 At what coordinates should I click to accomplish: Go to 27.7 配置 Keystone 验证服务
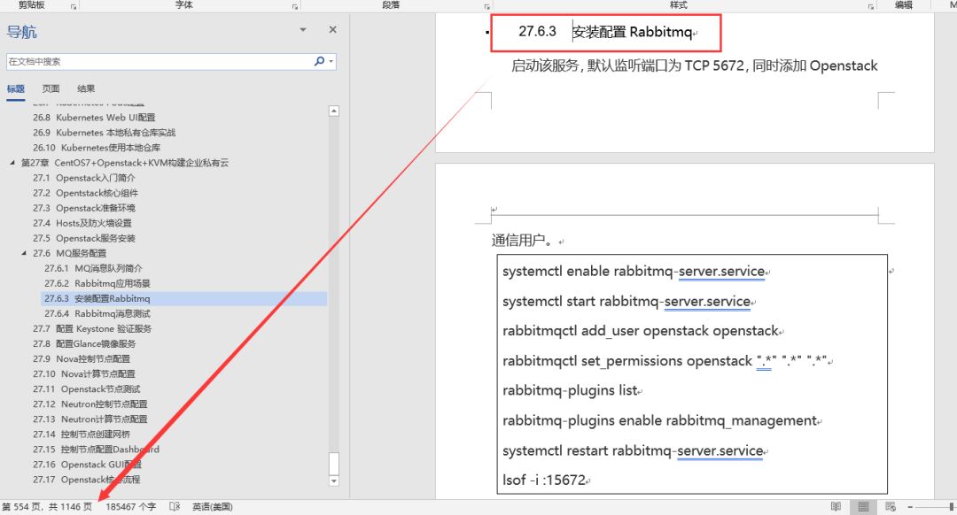(92, 328)
